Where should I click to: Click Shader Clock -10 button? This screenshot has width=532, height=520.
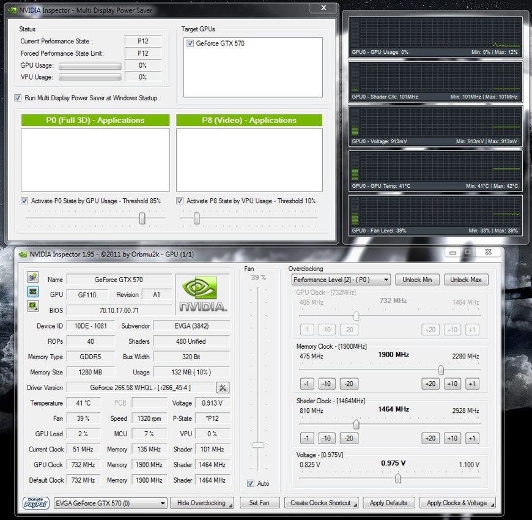point(327,438)
